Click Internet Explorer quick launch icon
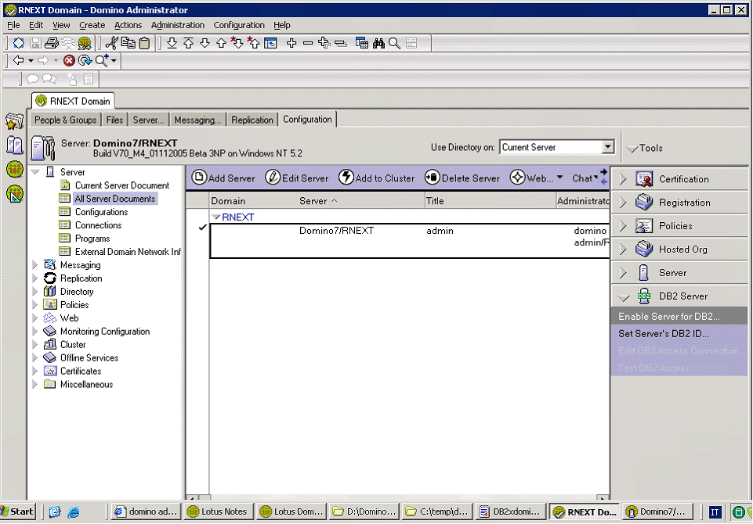 74,511
